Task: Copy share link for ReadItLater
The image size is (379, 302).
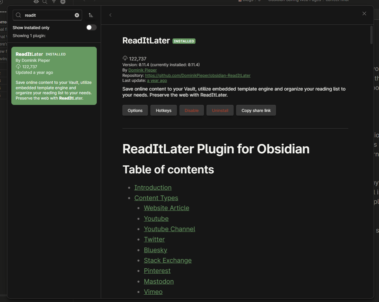Action: point(256,110)
